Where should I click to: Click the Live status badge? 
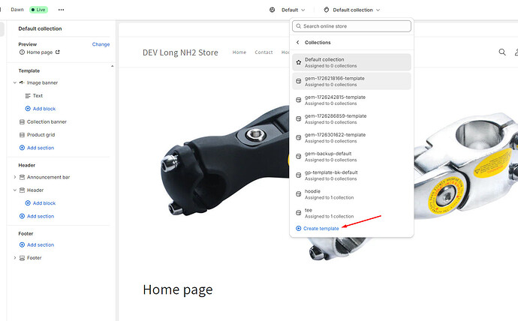38,10
